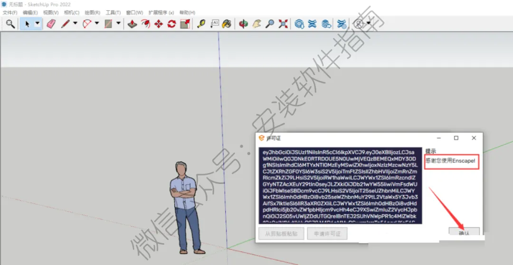Select the Rotate tool
Viewport: 513px width, 265px height.
pyautogui.click(x=172, y=24)
